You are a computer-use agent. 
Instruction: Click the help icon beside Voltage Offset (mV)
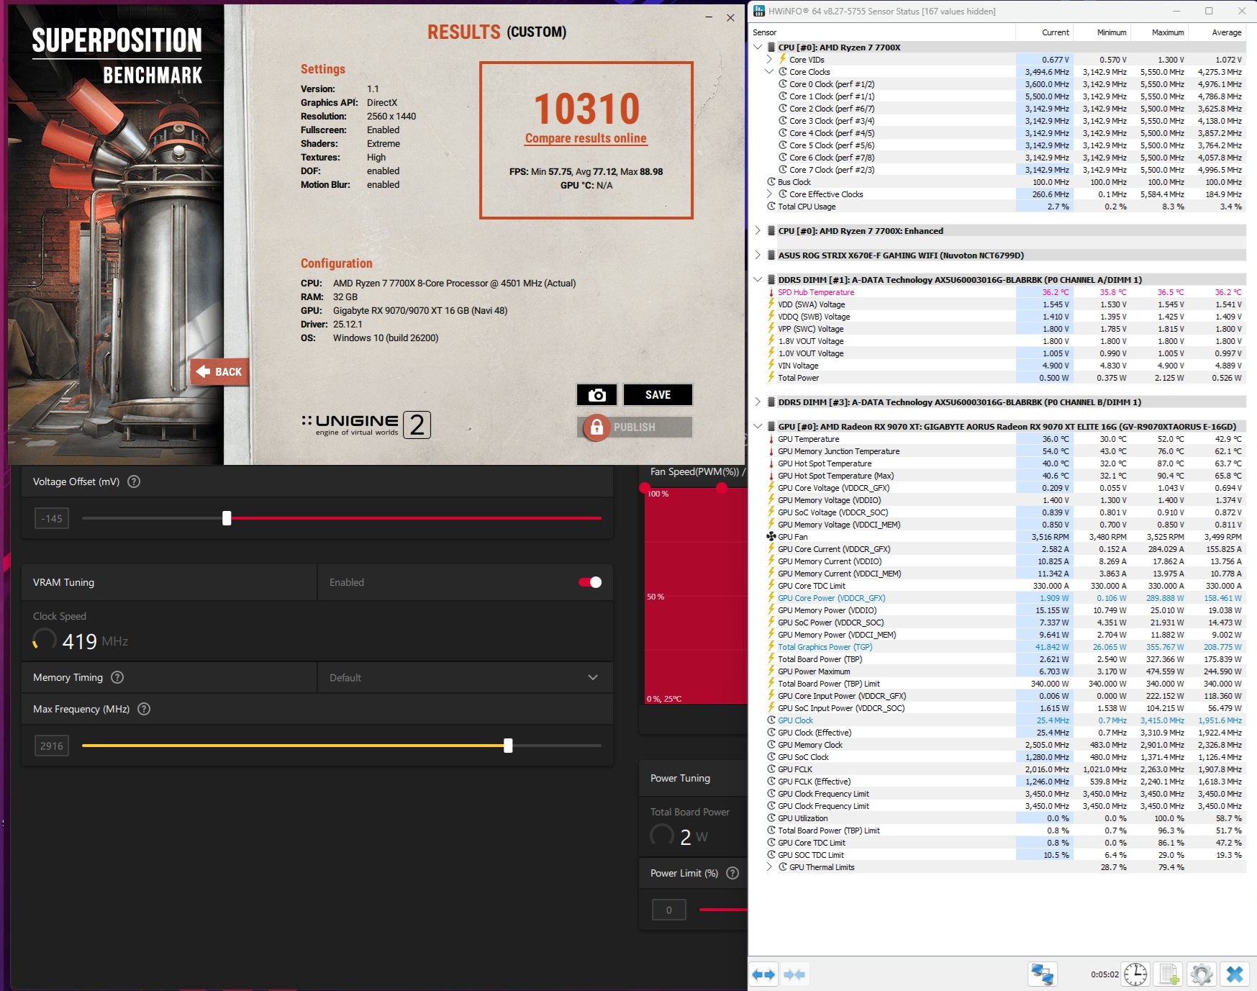[x=134, y=481]
